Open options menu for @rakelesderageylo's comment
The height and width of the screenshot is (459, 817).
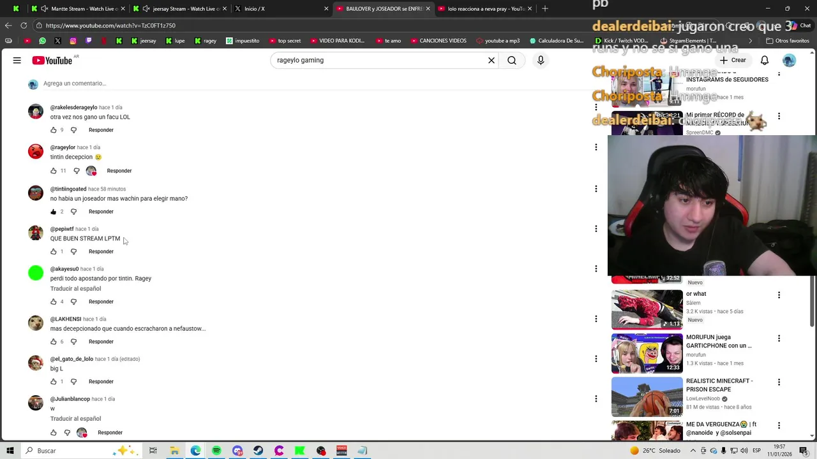click(x=596, y=107)
